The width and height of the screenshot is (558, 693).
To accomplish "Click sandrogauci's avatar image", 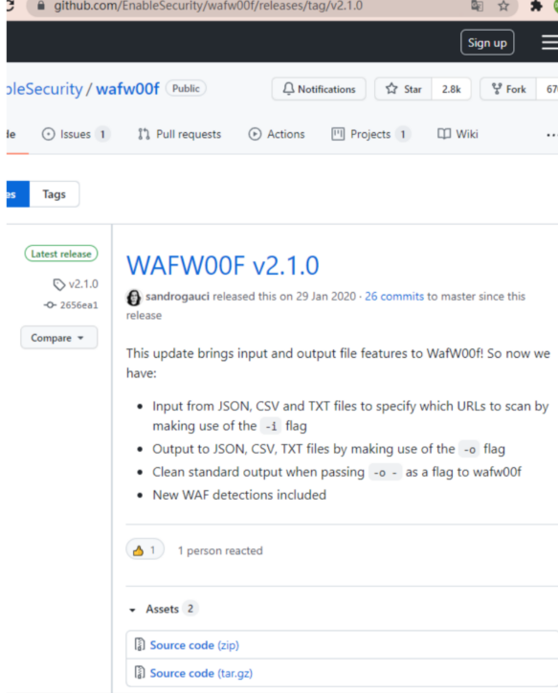I will pyautogui.click(x=133, y=298).
